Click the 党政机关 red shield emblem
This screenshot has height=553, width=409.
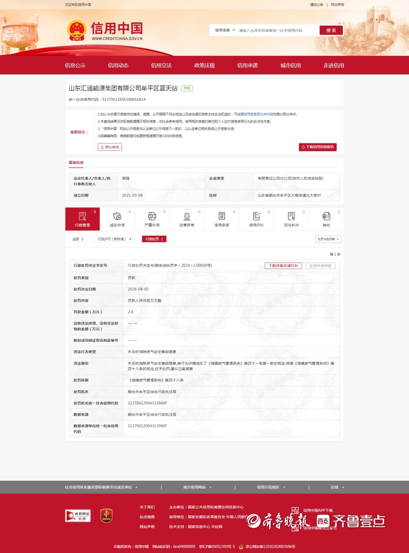106,516
